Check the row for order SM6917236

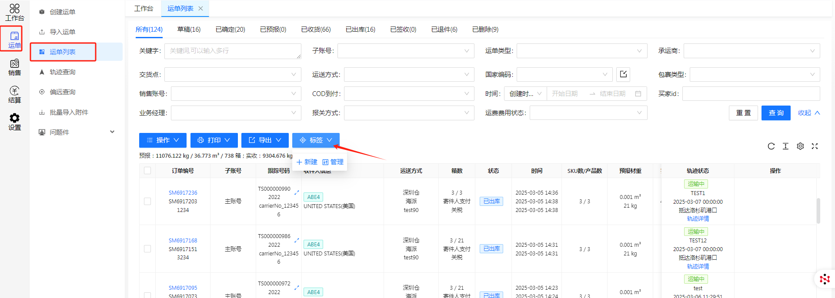pyautogui.click(x=147, y=202)
